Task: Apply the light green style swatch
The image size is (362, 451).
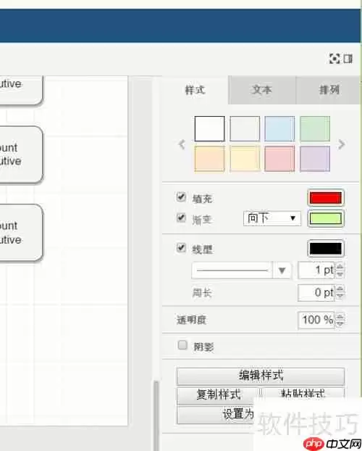Action: tap(315, 128)
